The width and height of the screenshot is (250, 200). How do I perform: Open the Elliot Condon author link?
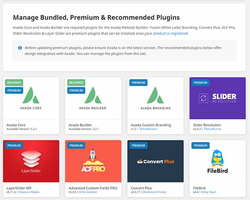point(88,192)
